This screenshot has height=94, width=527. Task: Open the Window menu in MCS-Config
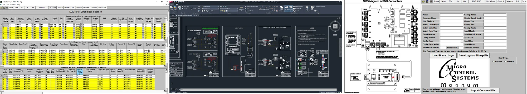click(x=13, y=5)
